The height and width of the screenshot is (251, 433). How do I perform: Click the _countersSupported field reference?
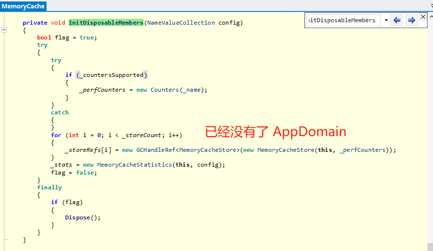pos(112,75)
